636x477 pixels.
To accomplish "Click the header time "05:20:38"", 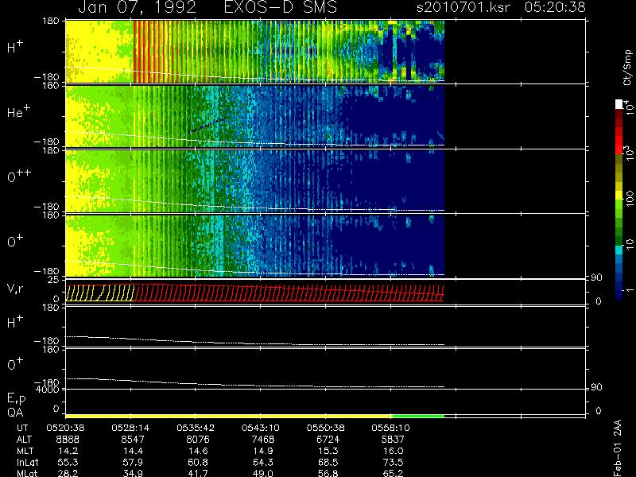I will pyautogui.click(x=555, y=7).
